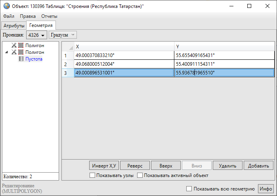The height and width of the screenshot is (196, 277).
Task: Click the scissors icon of the first Полигон
Action: point(14,46)
